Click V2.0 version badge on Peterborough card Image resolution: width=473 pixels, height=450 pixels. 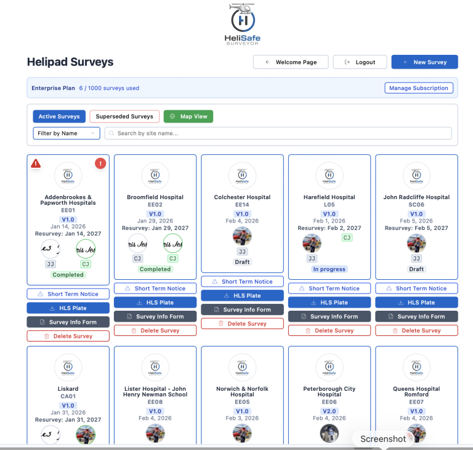(329, 411)
